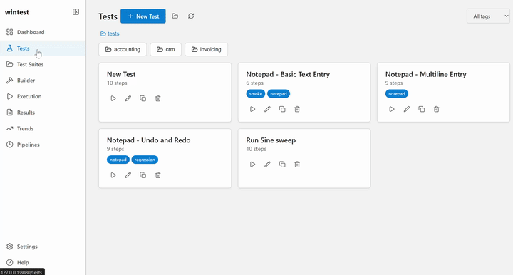Click notepad tag on Multiline Entry card
Screen dimensions: 513x275
coord(397,94)
